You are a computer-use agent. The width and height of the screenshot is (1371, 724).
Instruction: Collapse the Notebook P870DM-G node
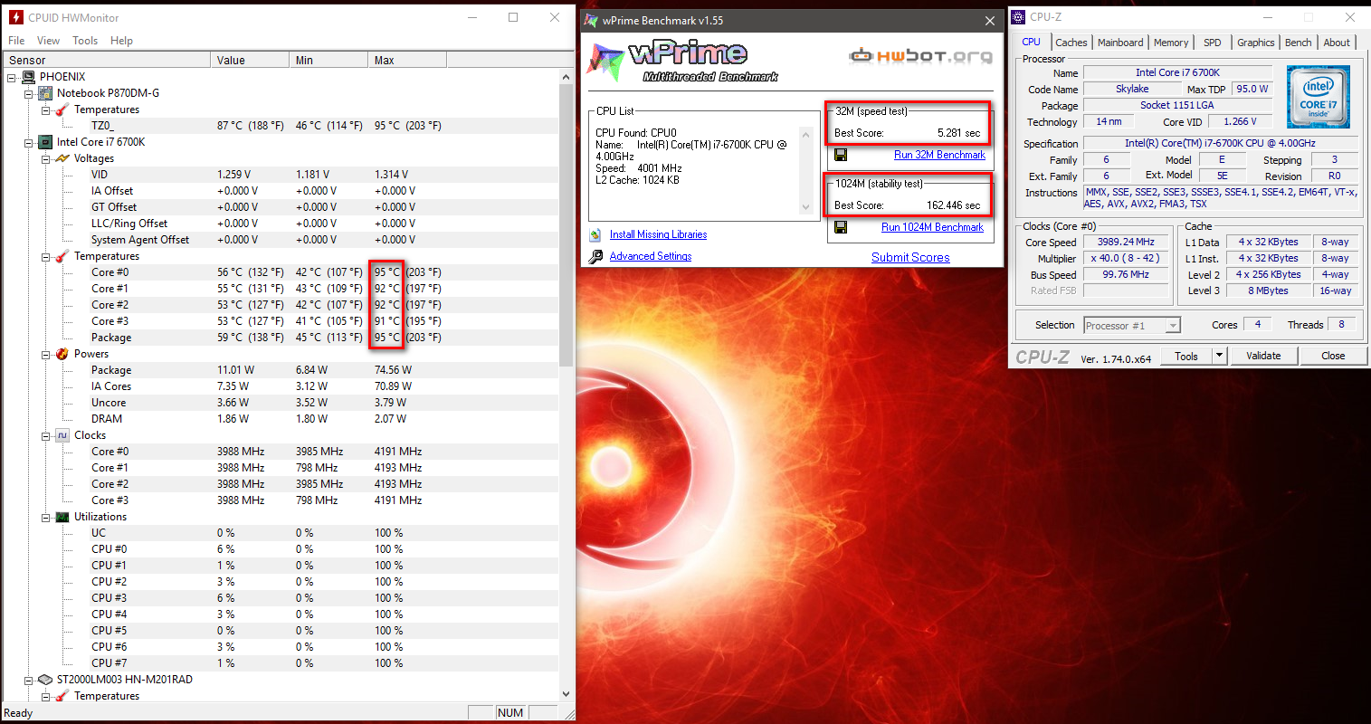29,93
